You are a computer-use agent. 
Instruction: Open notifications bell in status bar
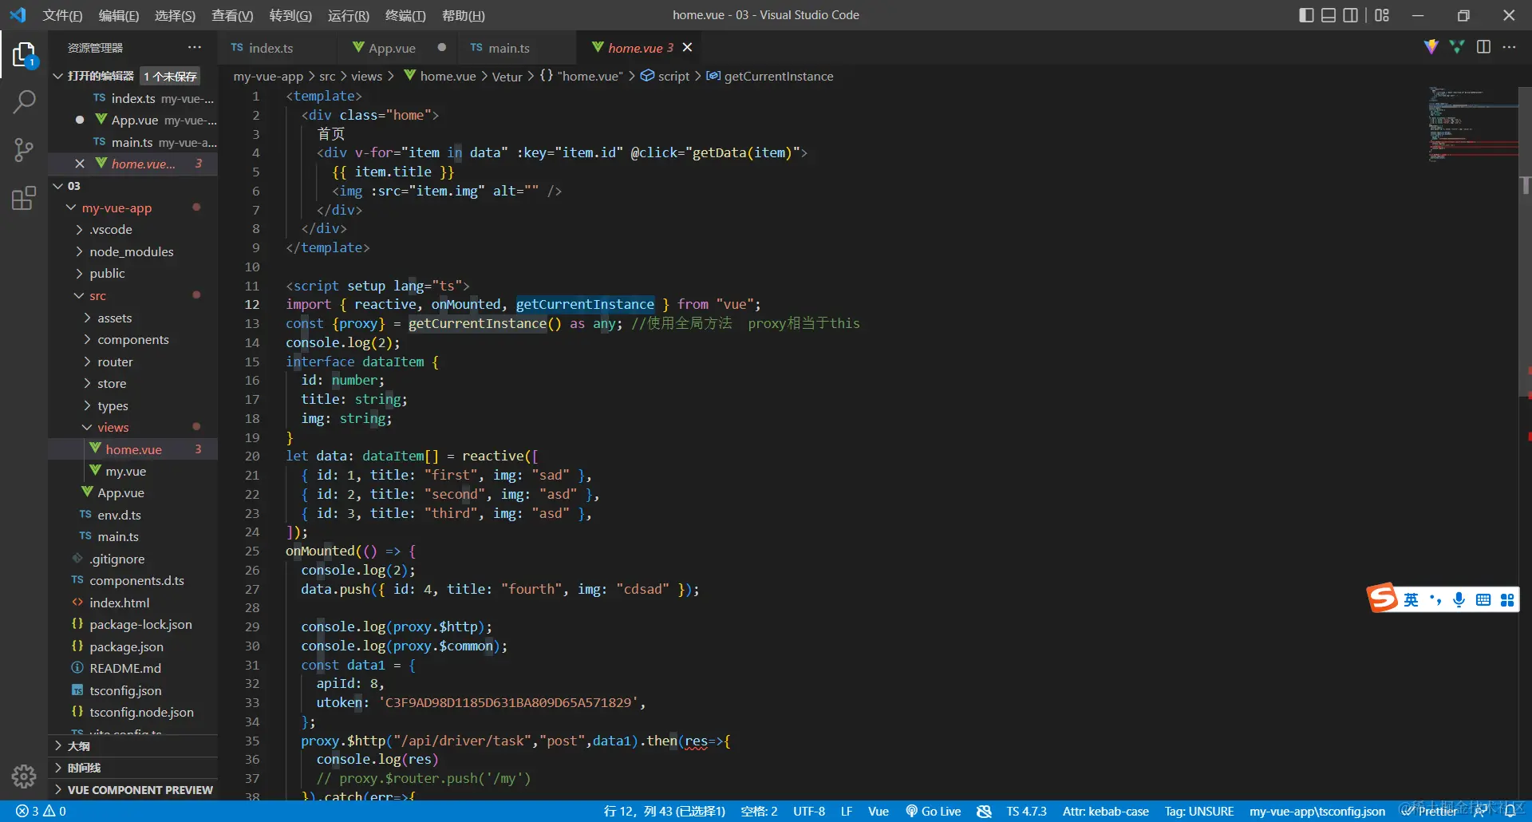click(1510, 811)
